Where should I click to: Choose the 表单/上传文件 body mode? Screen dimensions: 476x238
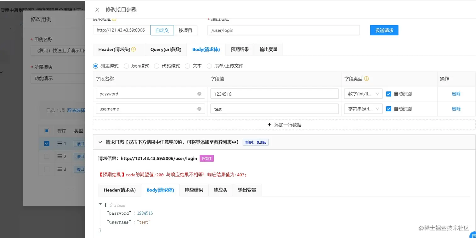pos(209,66)
